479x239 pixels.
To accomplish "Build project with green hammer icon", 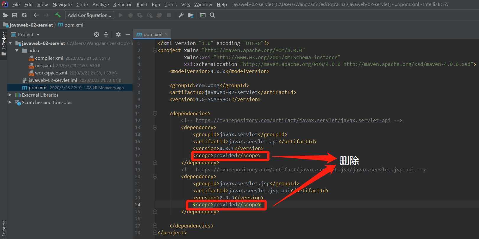I will pyautogui.click(x=58, y=15).
